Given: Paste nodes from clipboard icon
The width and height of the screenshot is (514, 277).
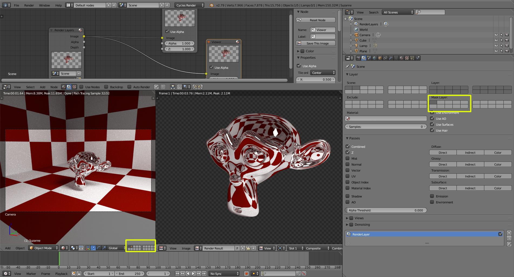Looking at the screenshot, I should point(200,87).
